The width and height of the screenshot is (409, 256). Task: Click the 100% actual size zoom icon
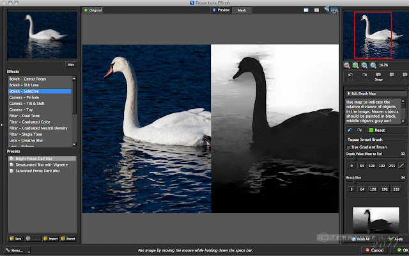point(373,65)
